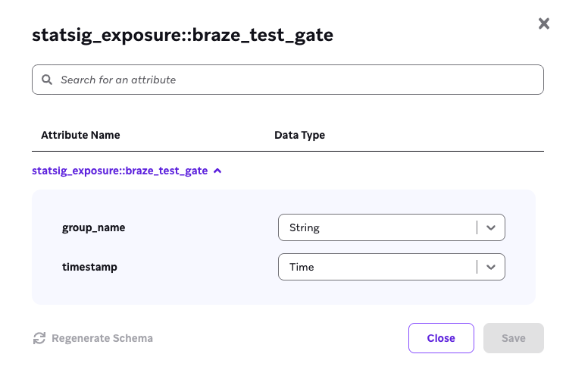The image size is (566, 376).
Task: Click the down arrow in timestamp's Time selector
Action: [x=491, y=267]
